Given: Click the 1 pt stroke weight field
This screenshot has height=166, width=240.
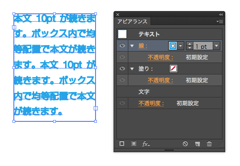Looking at the screenshot, I should pyautogui.click(x=203, y=46).
